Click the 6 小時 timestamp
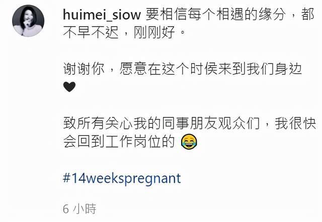This screenshot has width=322, height=222. click(x=79, y=209)
